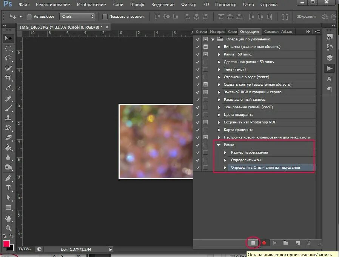339x257 pixels.
Task: Select the Eyedropper tool
Action: [x=8, y=88]
